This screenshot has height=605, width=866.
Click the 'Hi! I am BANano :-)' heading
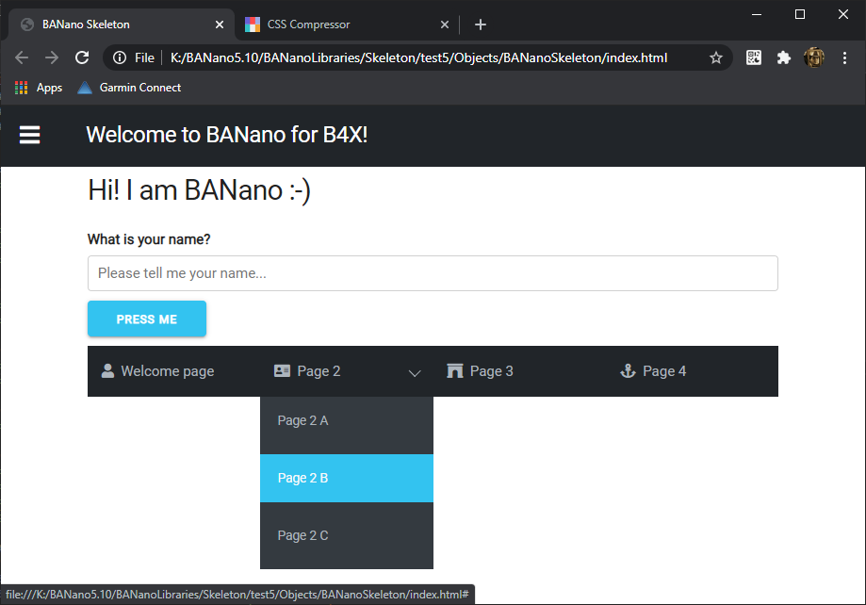199,190
